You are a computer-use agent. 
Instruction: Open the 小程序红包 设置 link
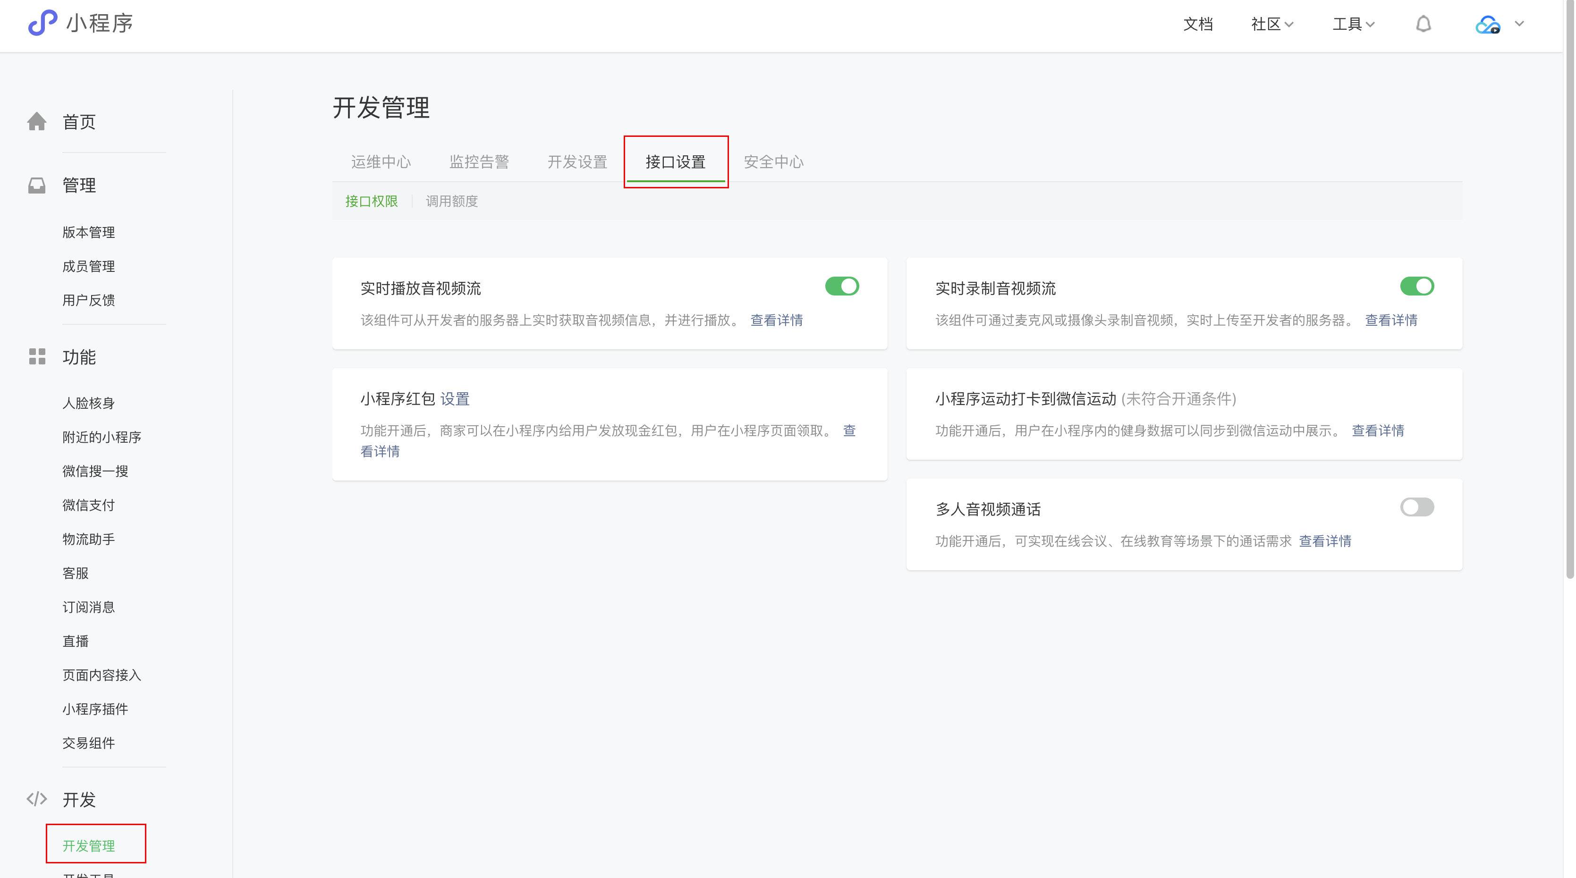pos(455,399)
